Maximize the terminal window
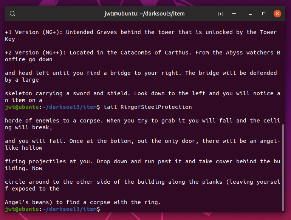291x220 pixels. (264, 14)
